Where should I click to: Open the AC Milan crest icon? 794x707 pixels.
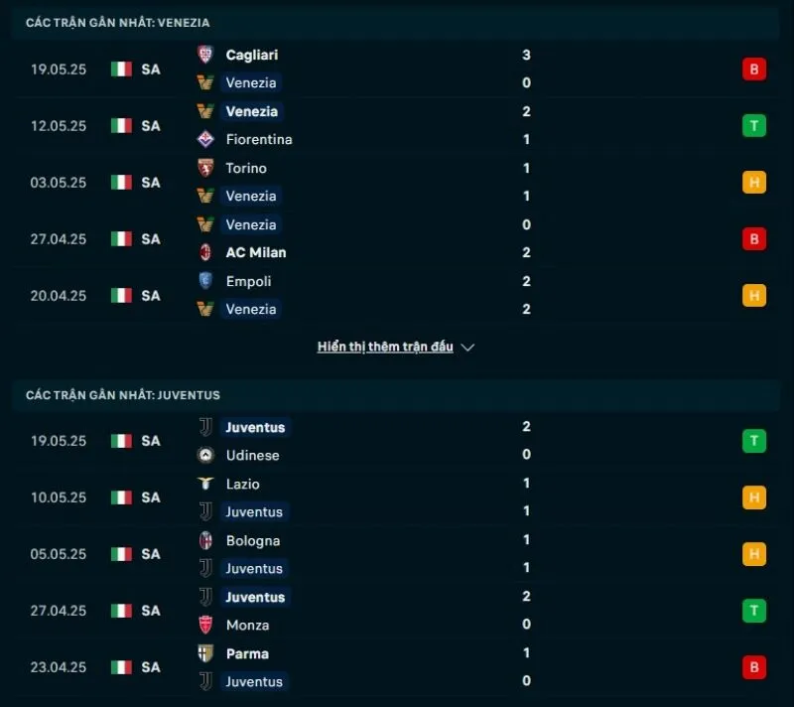coord(206,252)
